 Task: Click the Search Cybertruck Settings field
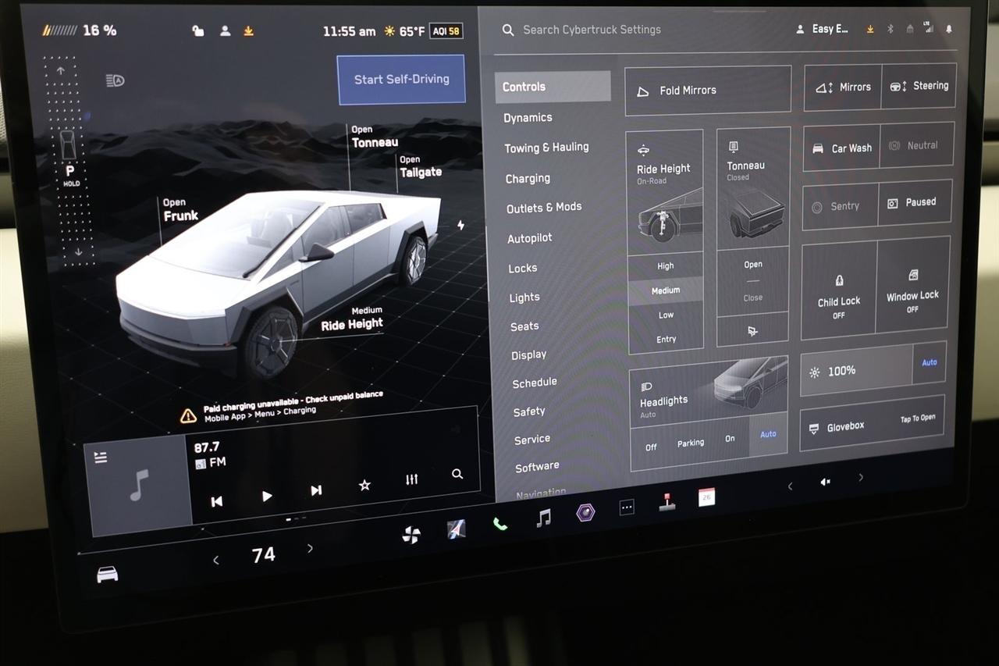592,30
